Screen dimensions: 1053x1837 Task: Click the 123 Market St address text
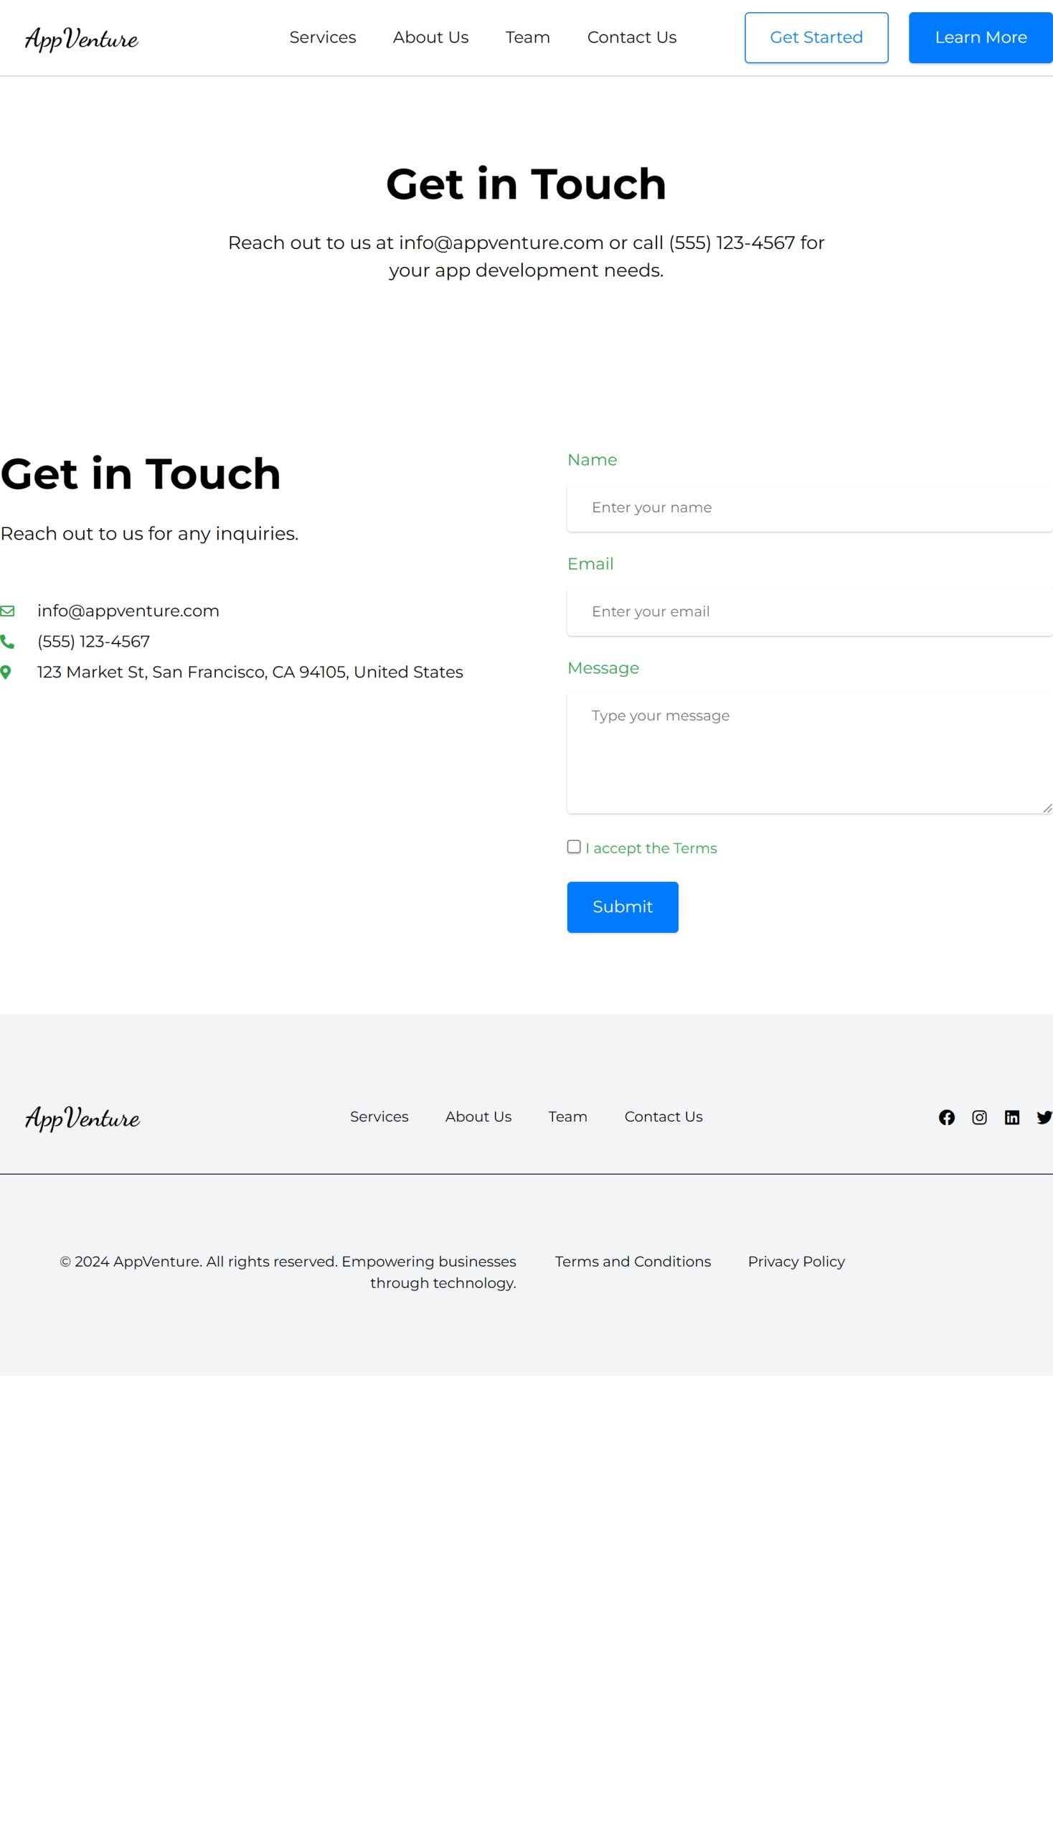250,672
